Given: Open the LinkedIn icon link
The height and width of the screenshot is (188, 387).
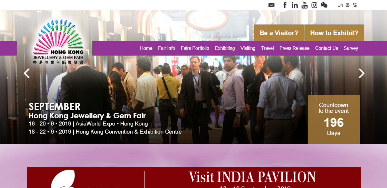Looking at the screenshot, I should (x=295, y=5).
